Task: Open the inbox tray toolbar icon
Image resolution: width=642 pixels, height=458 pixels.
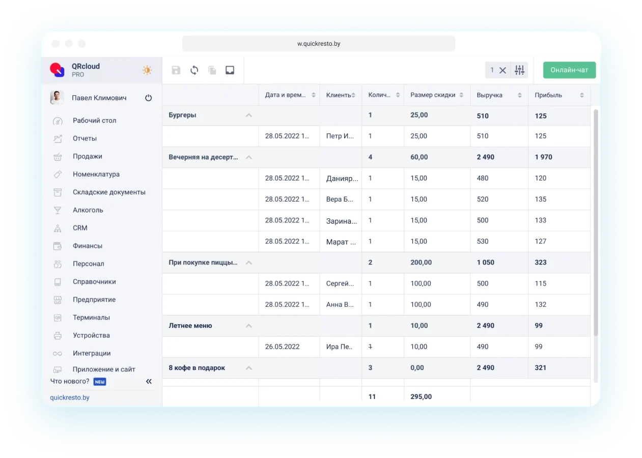Action: tap(230, 70)
